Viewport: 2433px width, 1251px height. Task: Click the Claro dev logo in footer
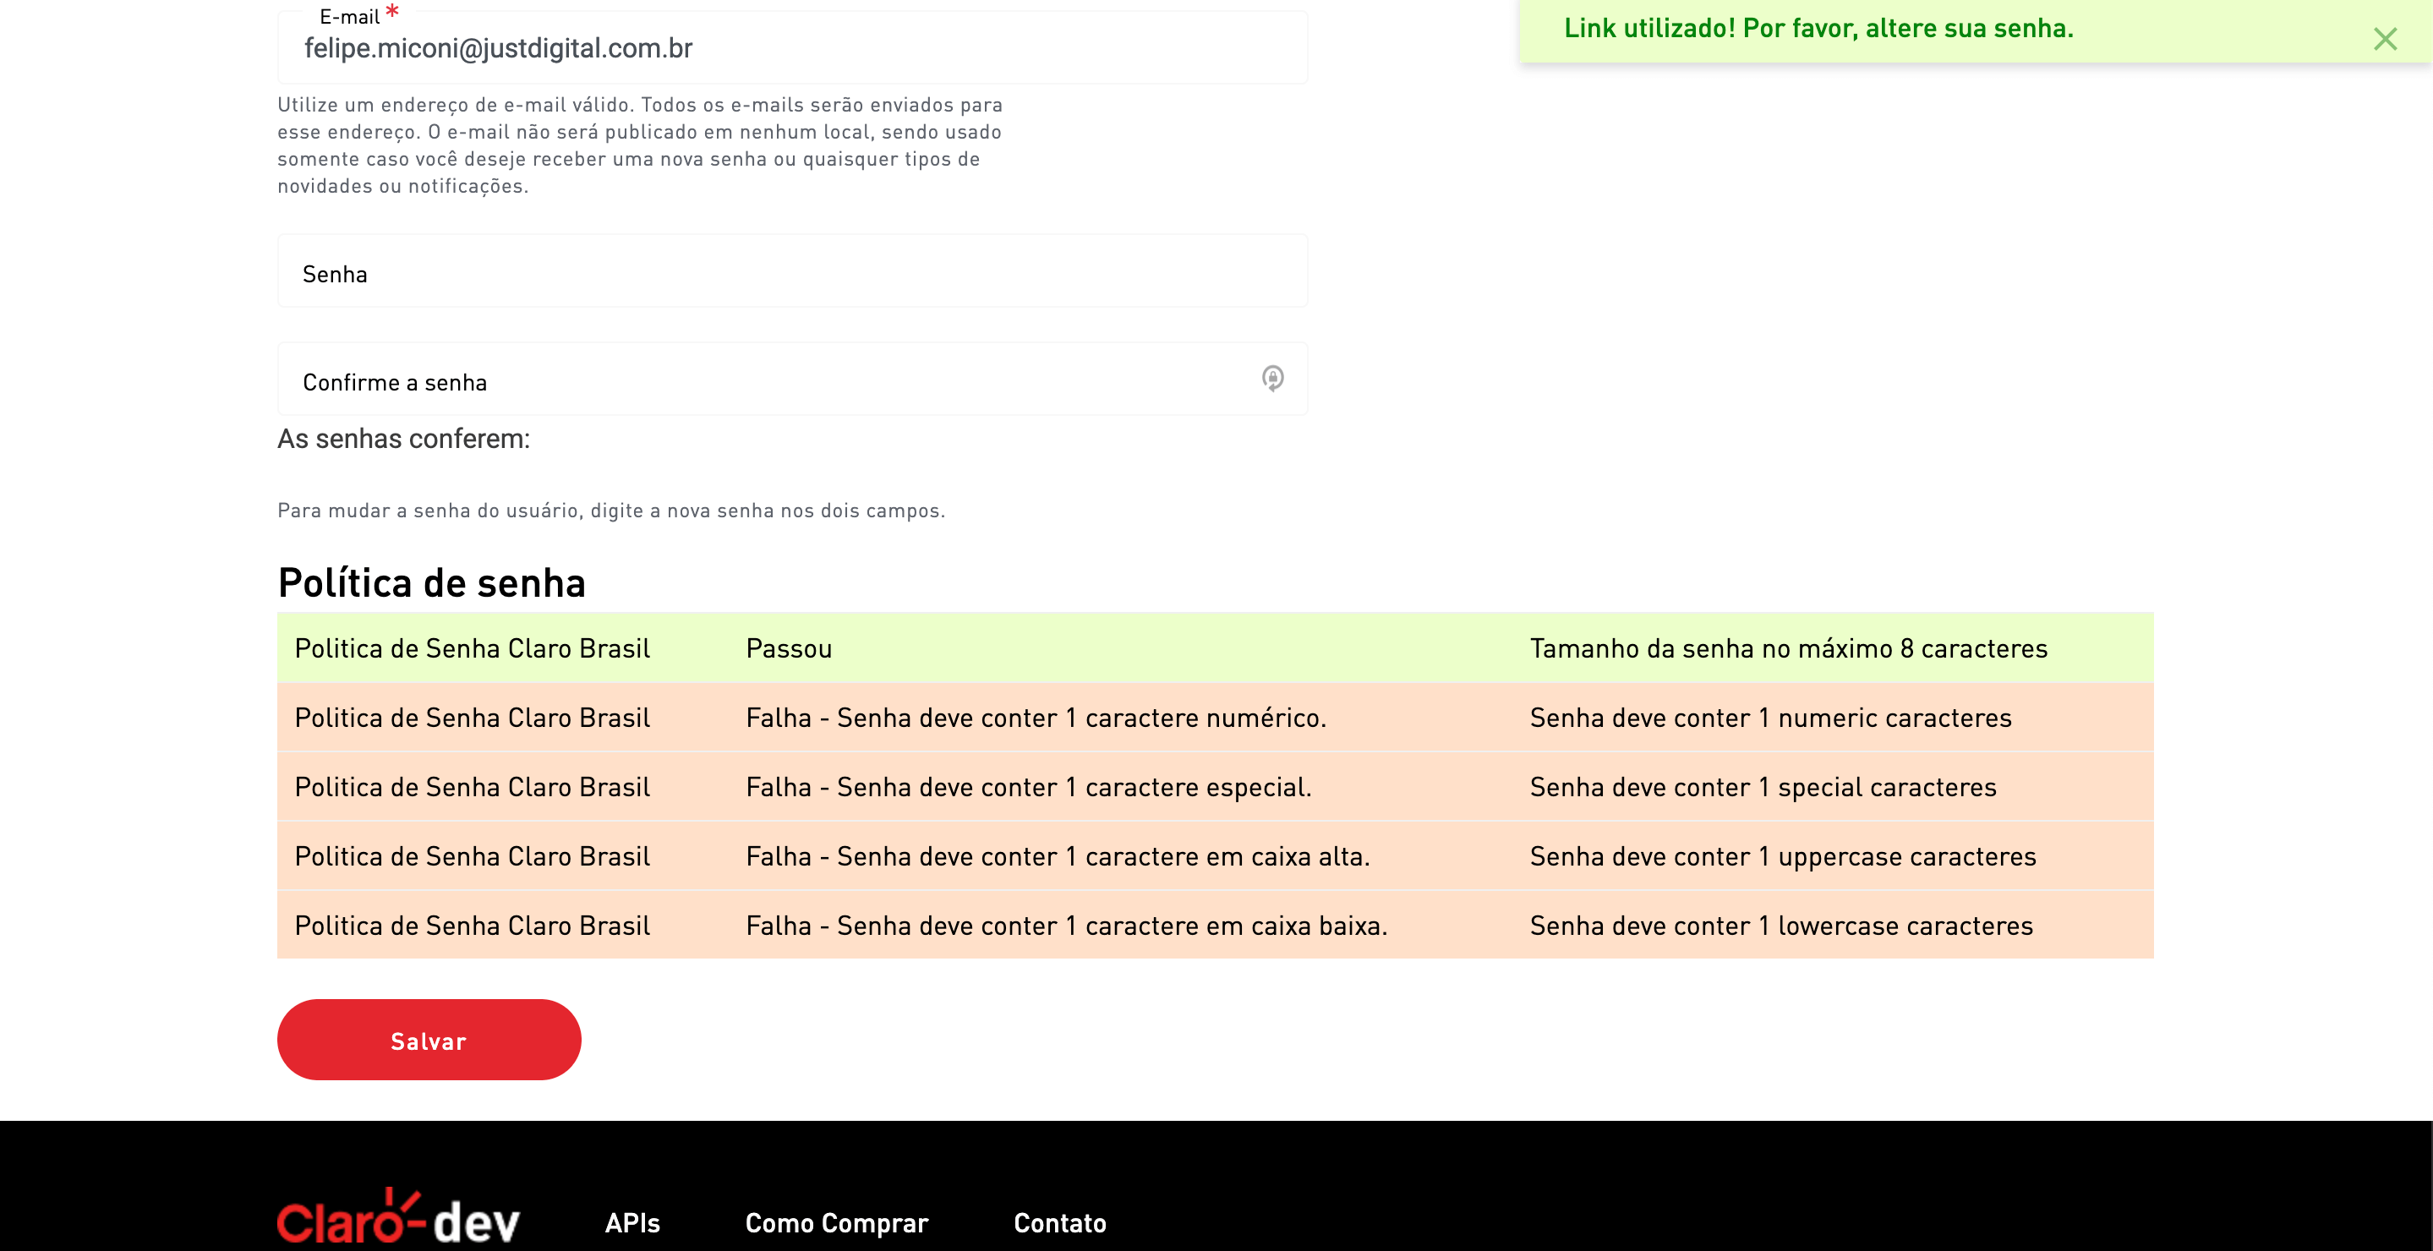(x=397, y=1217)
